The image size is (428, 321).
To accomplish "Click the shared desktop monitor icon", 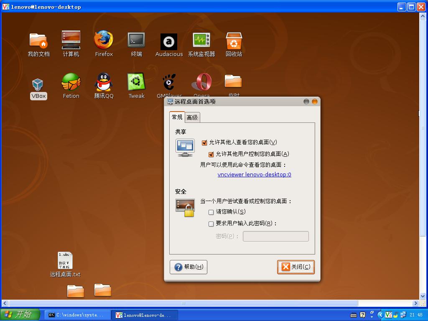I will point(185,148).
